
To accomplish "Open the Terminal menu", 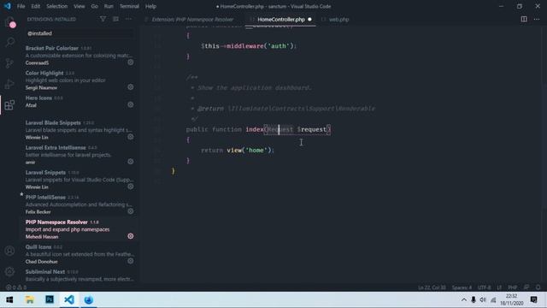I will [129, 6].
